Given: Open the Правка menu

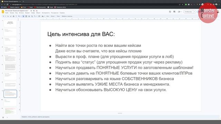Looking at the screenshot, I should [12, 13].
